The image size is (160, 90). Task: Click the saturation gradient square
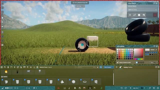(138, 53)
